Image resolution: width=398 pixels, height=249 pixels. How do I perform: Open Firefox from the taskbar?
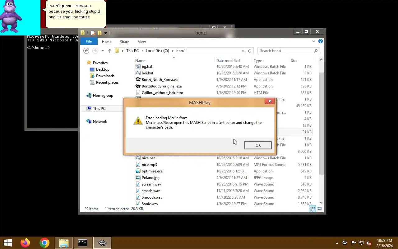25,243
